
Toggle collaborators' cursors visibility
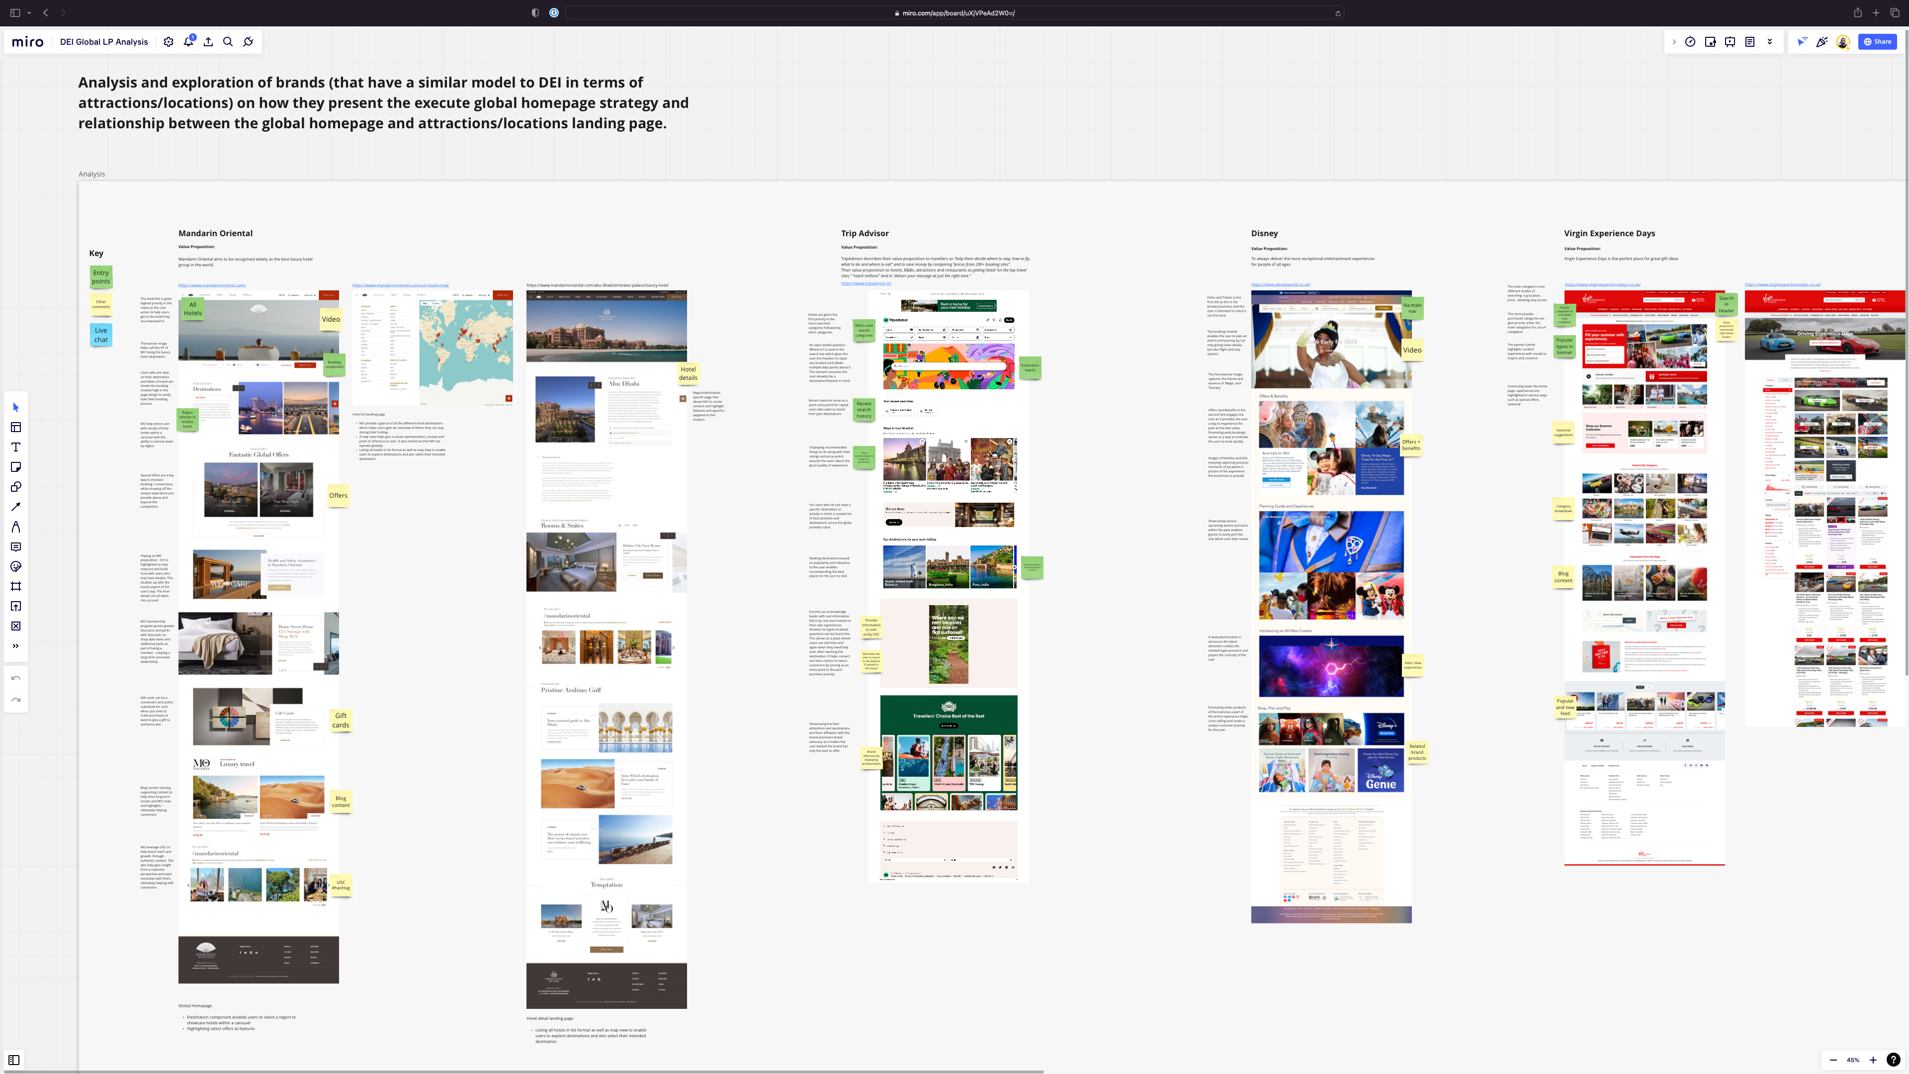(1802, 42)
